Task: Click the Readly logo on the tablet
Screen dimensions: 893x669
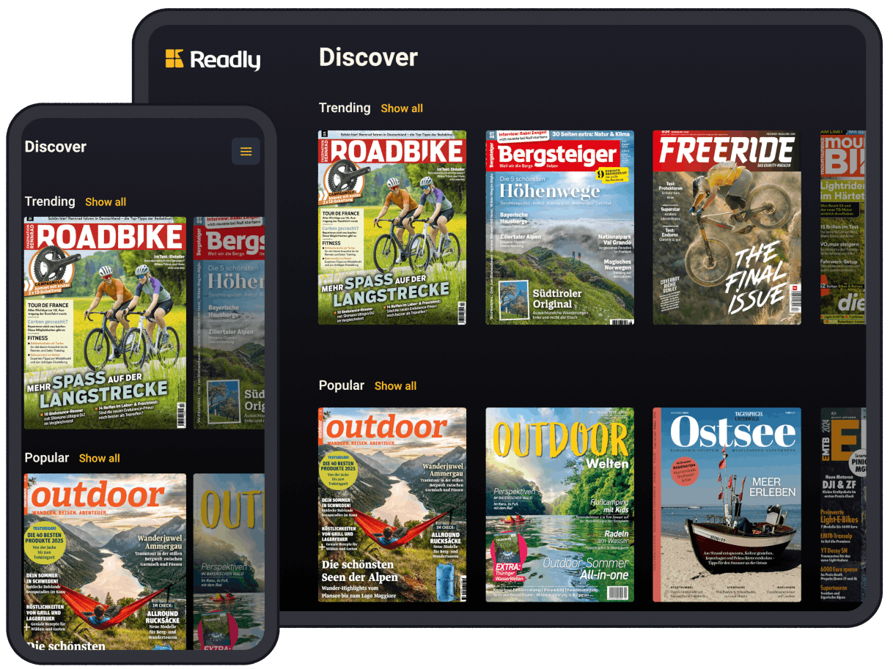Action: [x=213, y=59]
